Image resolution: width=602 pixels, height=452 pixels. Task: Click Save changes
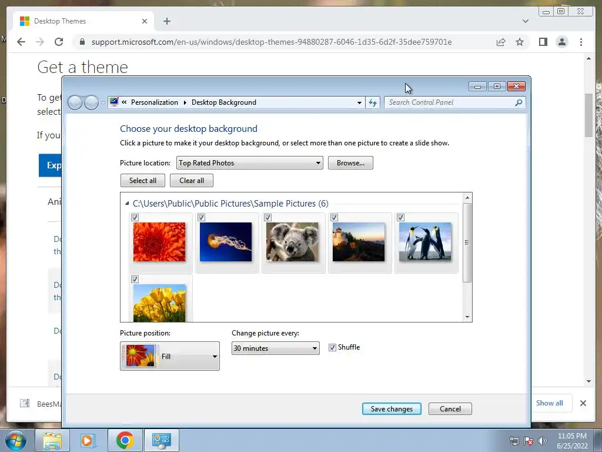392,409
